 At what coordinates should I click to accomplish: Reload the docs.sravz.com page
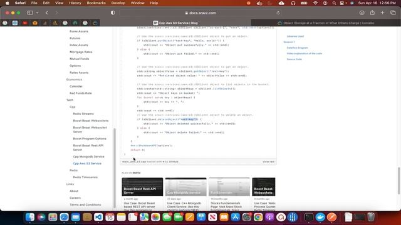pyautogui.click(x=278, y=12)
